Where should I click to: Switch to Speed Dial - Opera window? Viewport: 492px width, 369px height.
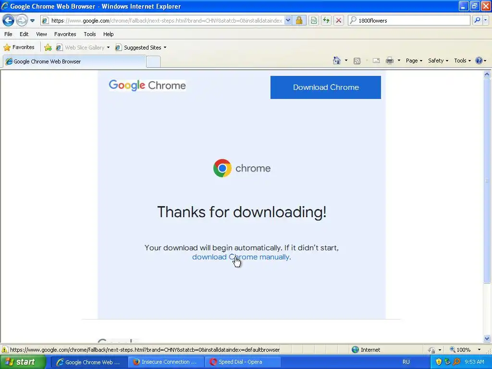coord(243,362)
